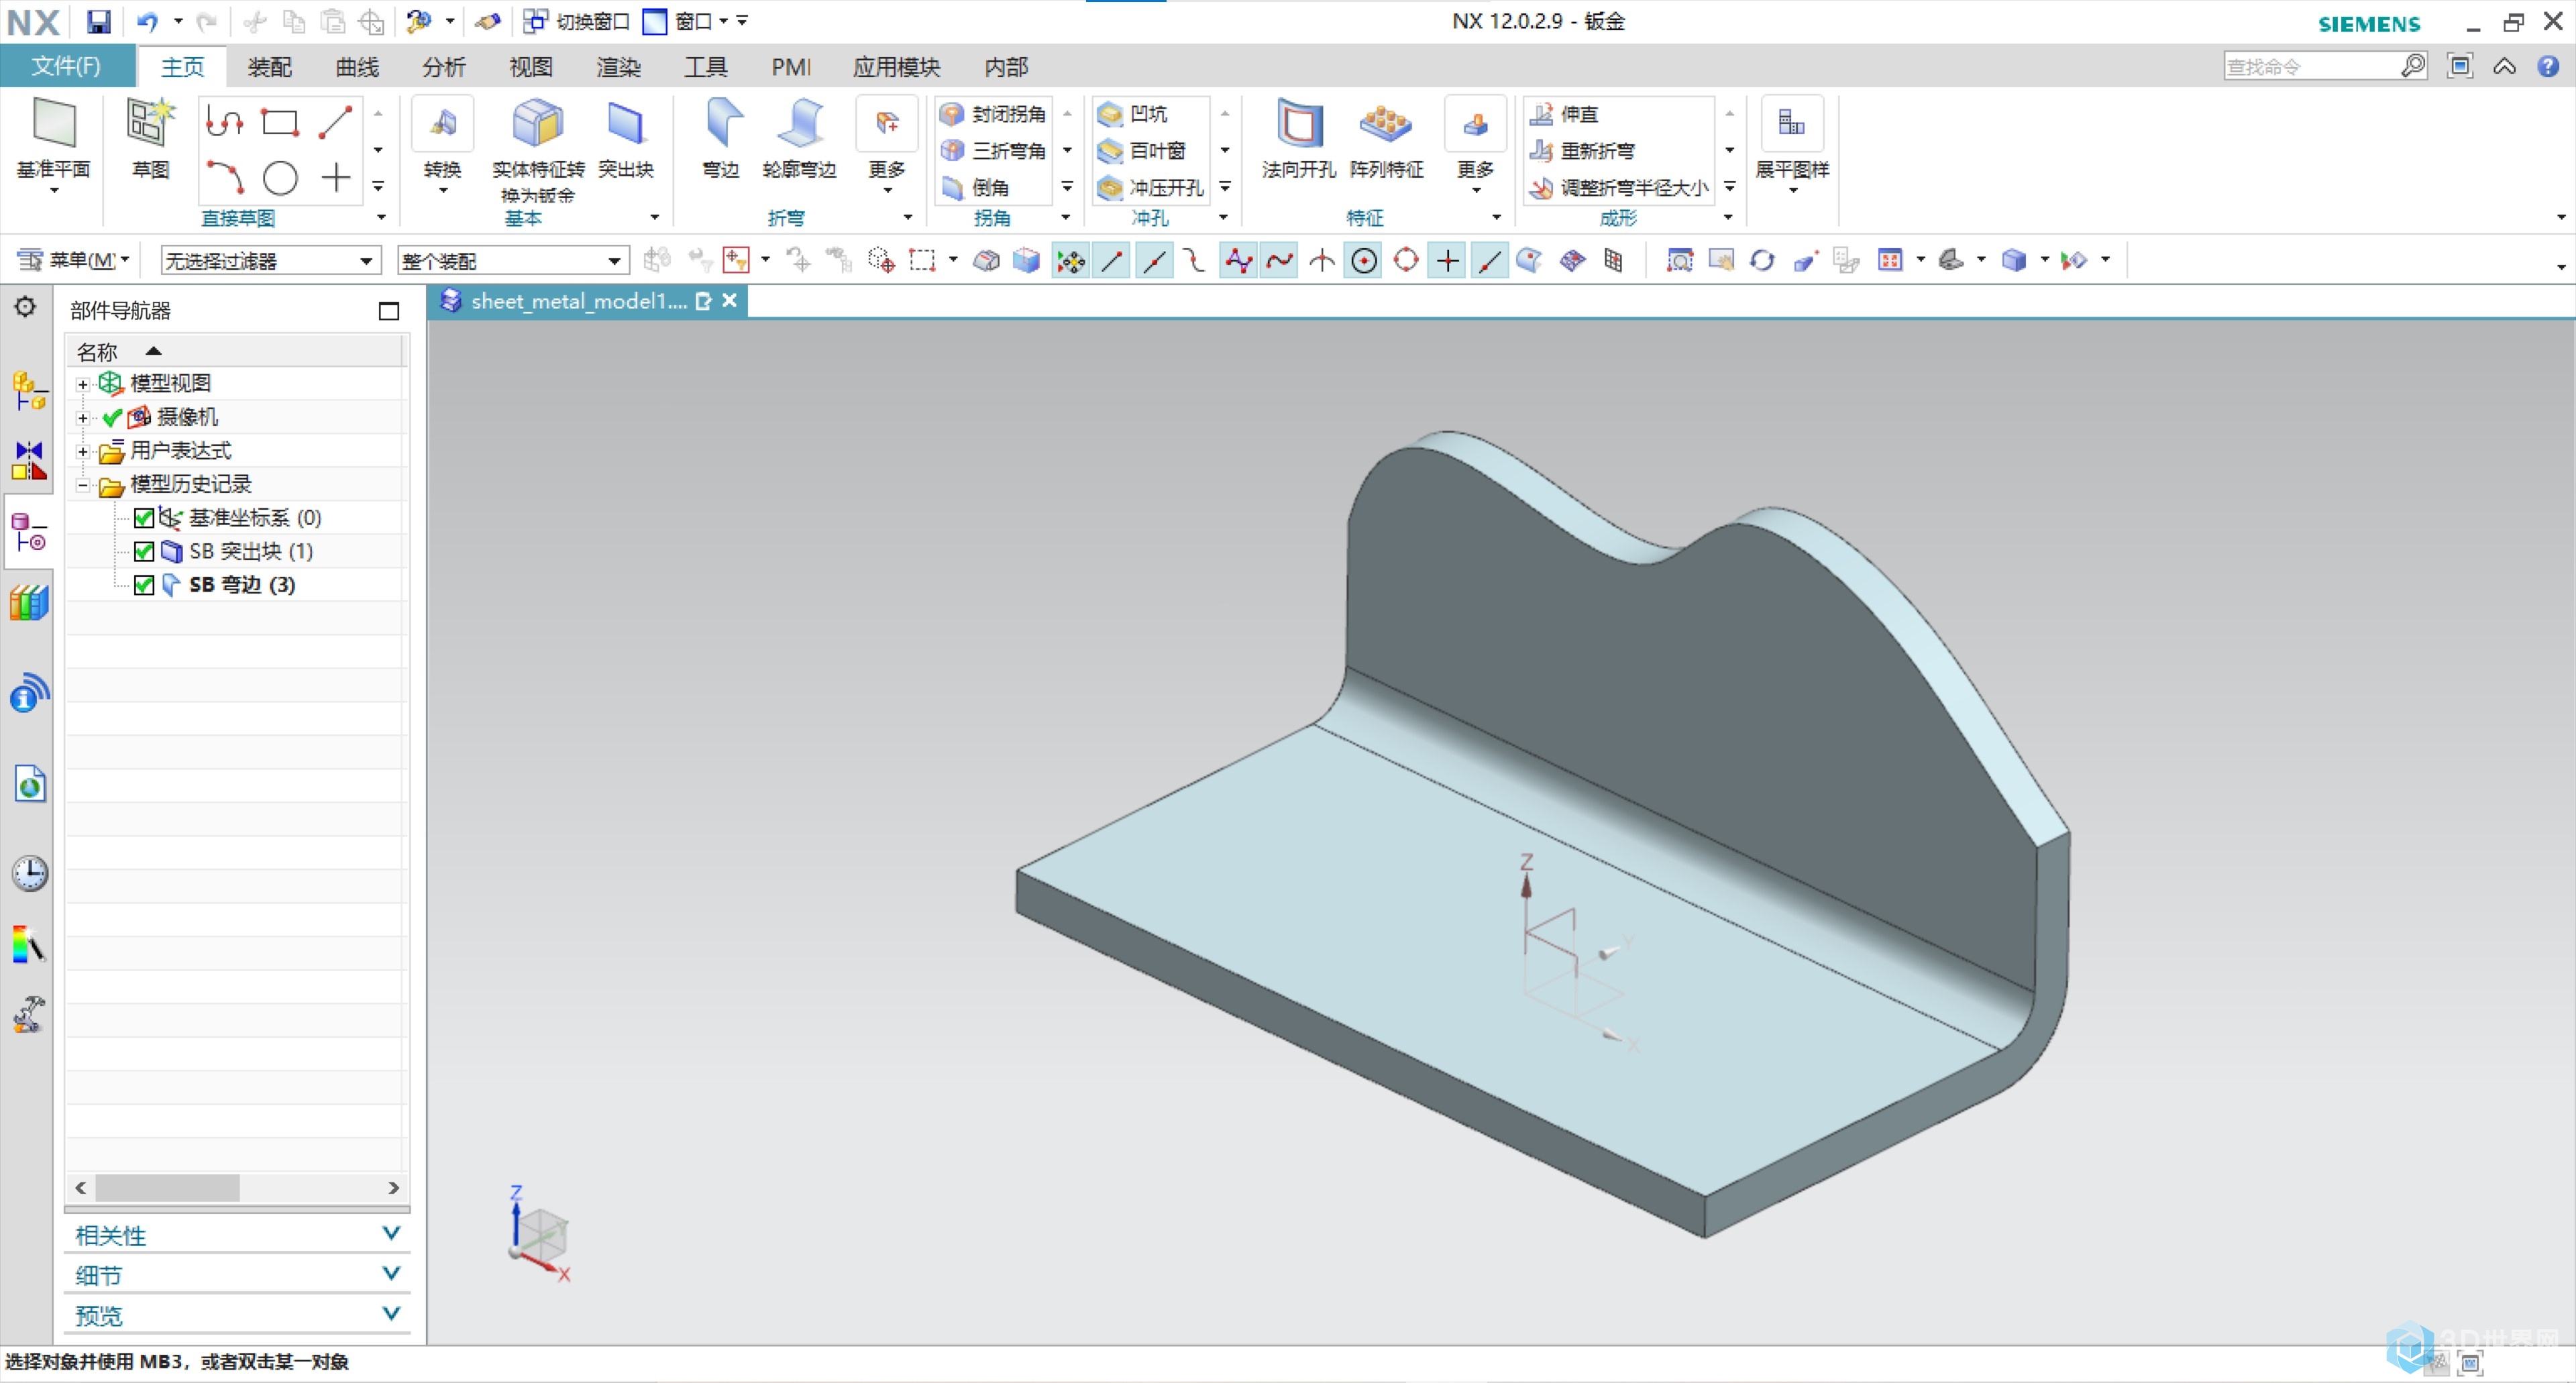
Task: Uncheck the SB 弯边 (3) checkbox
Action: coord(143,585)
